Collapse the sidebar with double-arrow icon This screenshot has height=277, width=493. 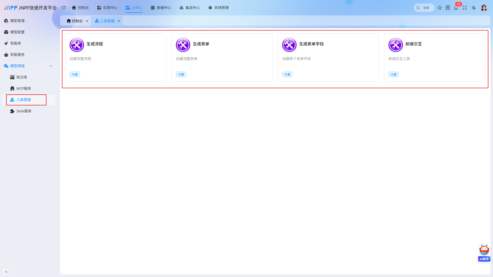(6, 272)
